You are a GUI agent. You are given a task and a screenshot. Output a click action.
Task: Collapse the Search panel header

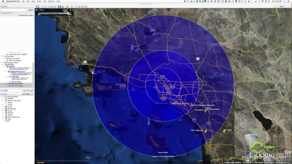coord(1,7)
